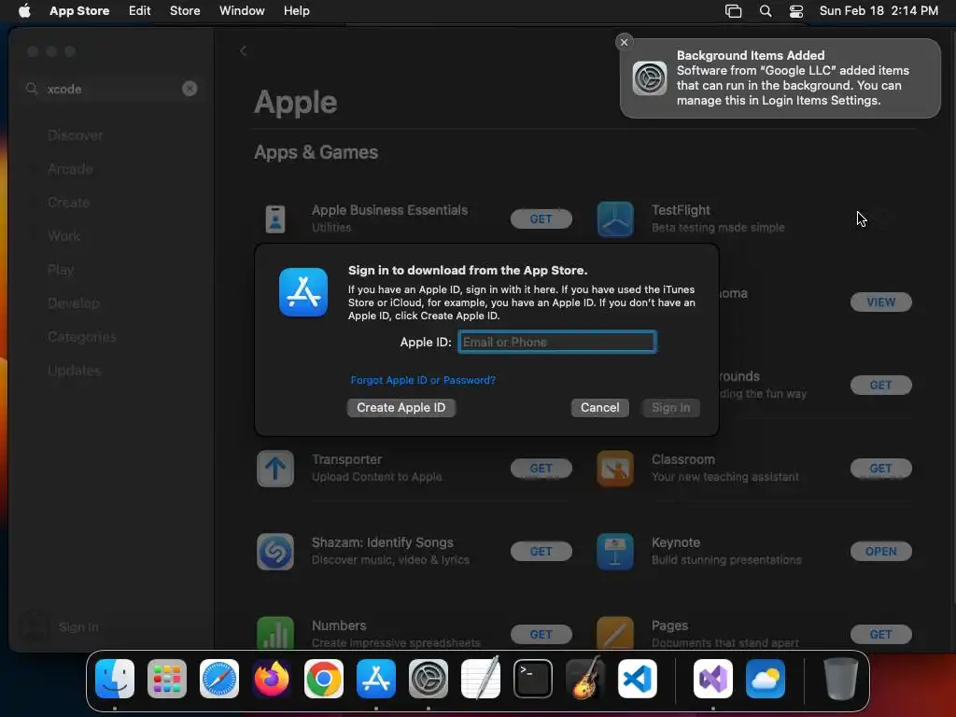
Task: Open Terminal from the Dock
Action: tap(533, 679)
